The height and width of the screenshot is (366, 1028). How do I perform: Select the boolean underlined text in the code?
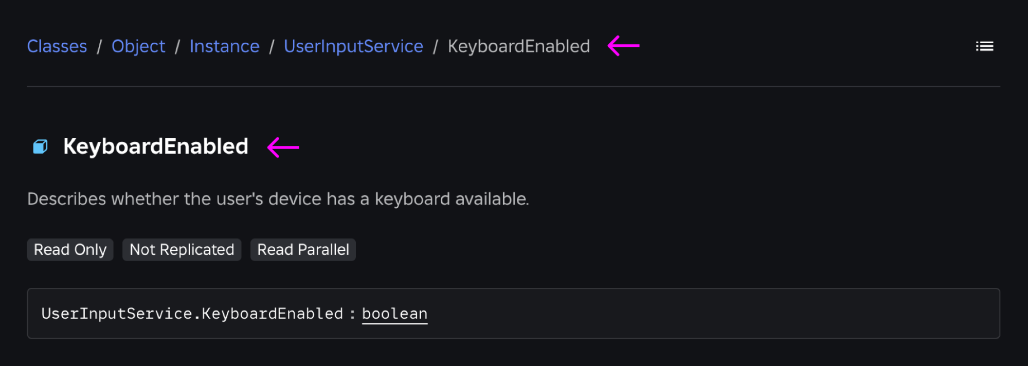[394, 313]
